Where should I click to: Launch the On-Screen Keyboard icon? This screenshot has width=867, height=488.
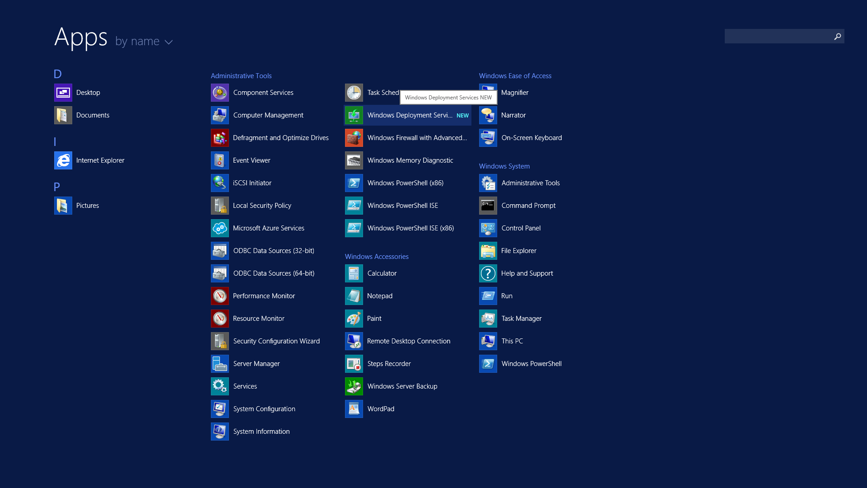coord(488,138)
